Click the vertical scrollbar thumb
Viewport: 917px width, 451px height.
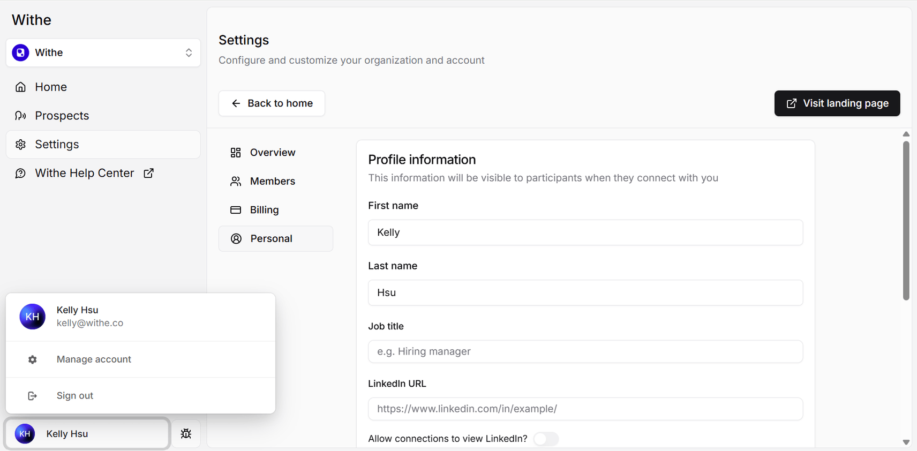(x=906, y=221)
